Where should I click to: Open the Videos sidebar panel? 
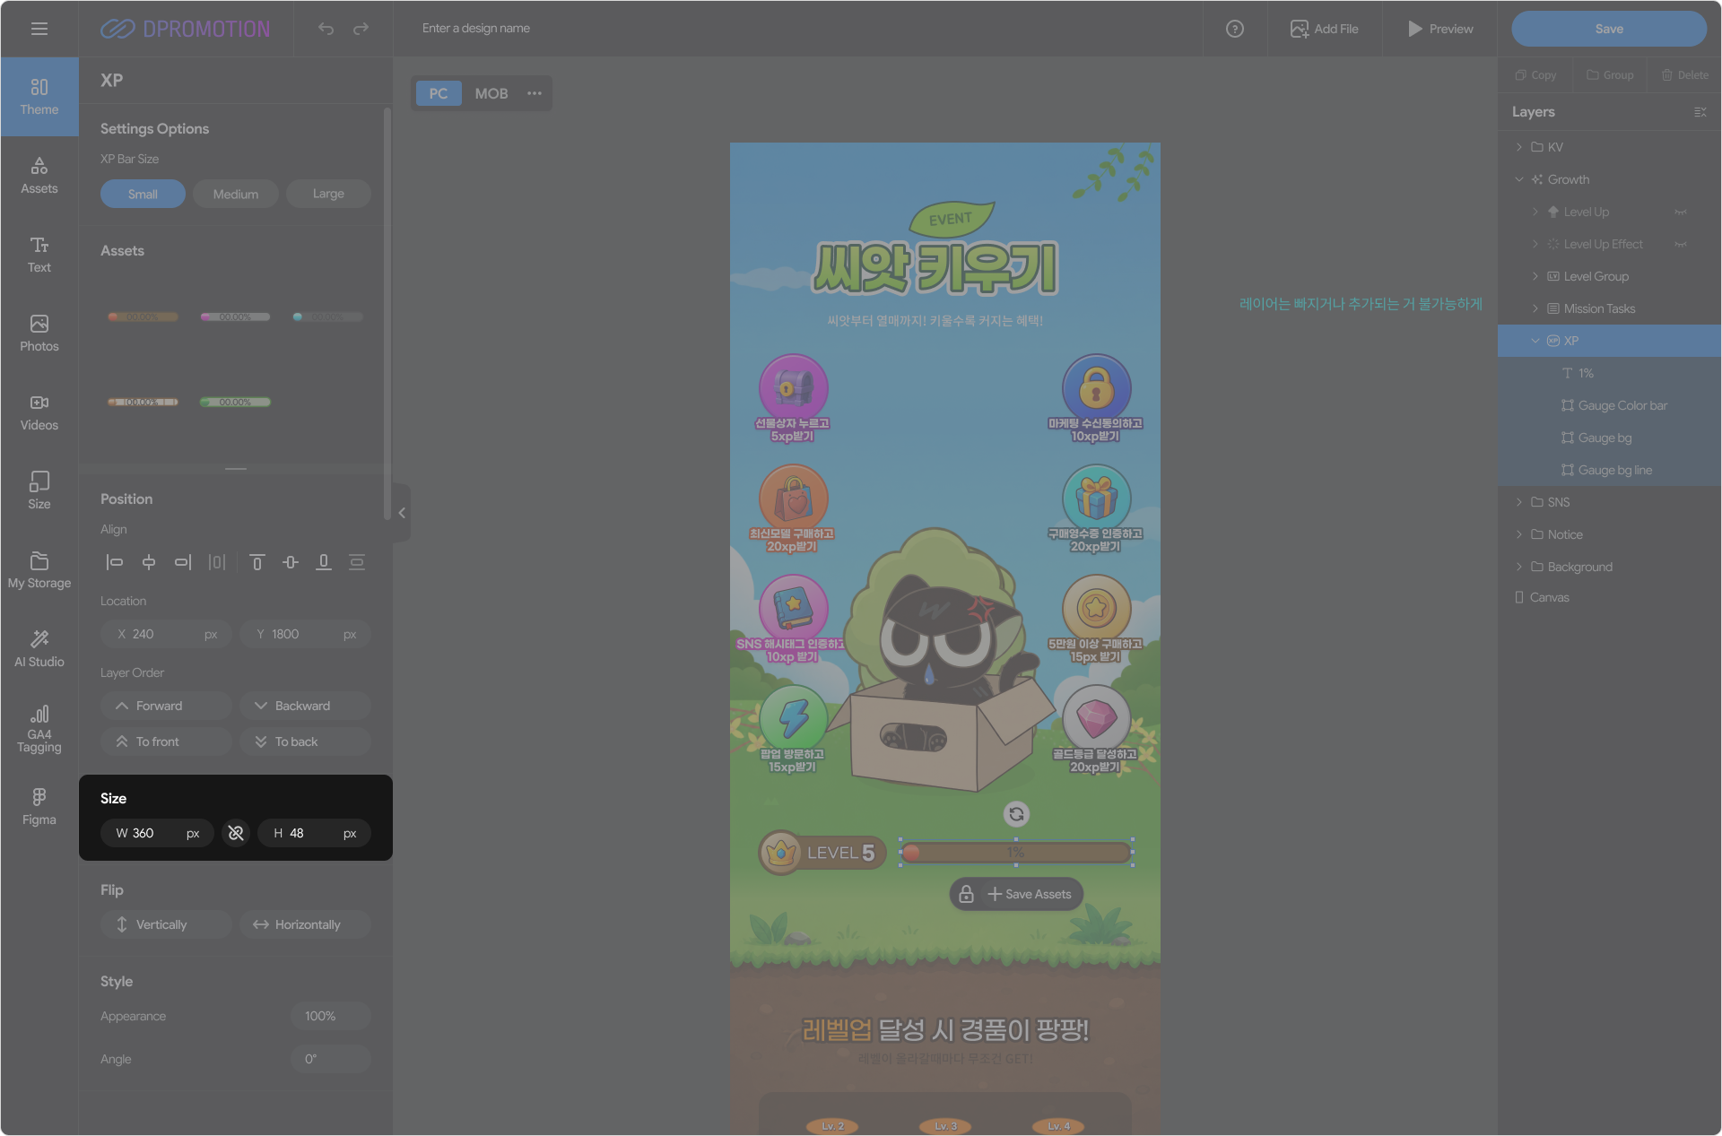point(39,412)
